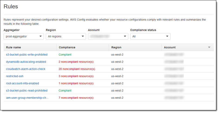Viewport: 219px width, 113px height.
Task: Click 3 noncompliant resource(s) for restricted-ssh
Action: point(76,76)
